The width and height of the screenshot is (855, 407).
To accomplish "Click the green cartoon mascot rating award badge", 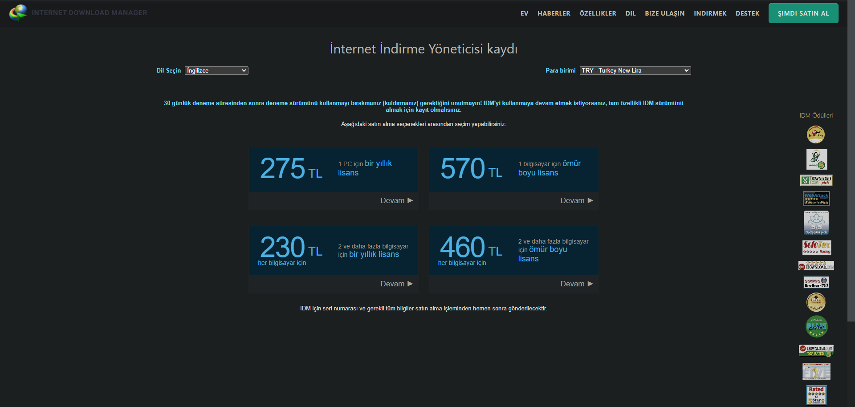I will [x=816, y=159].
